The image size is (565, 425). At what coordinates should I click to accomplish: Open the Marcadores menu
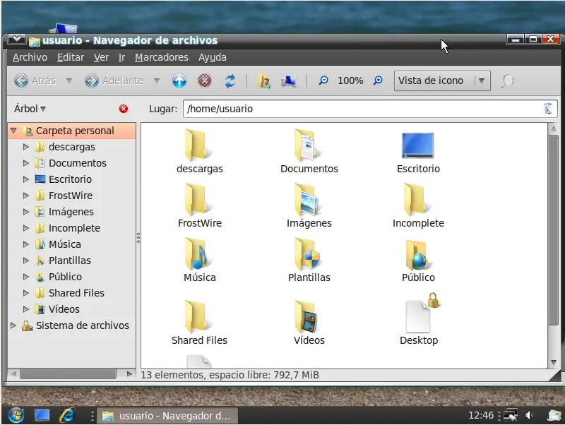tap(162, 57)
